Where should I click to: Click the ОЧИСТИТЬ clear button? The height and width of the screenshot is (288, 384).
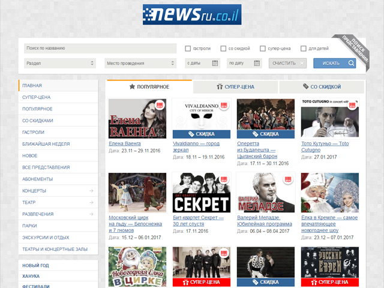point(287,63)
